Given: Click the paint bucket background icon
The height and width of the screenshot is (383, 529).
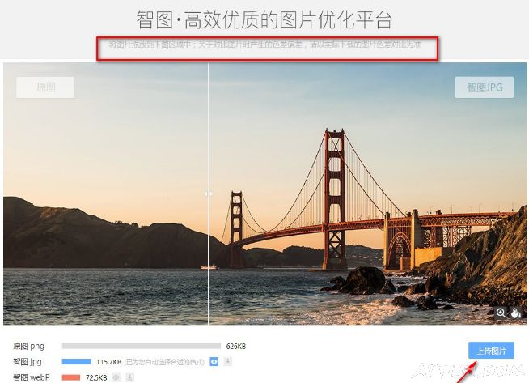Looking at the screenshot, I should point(515,313).
